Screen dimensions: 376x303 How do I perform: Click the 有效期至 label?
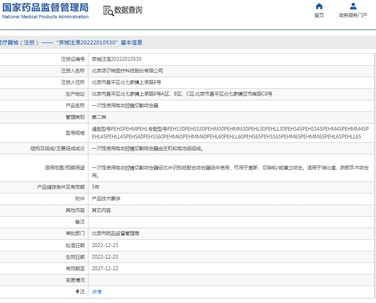tap(75, 269)
